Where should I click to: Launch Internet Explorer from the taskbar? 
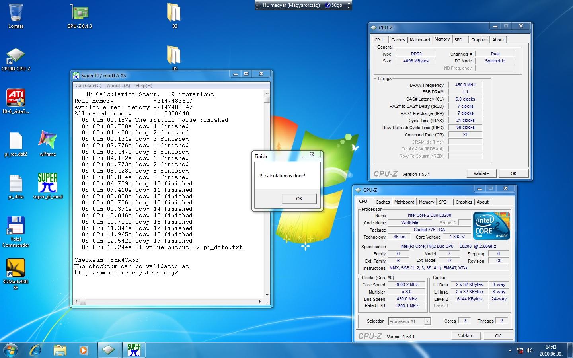(x=36, y=350)
